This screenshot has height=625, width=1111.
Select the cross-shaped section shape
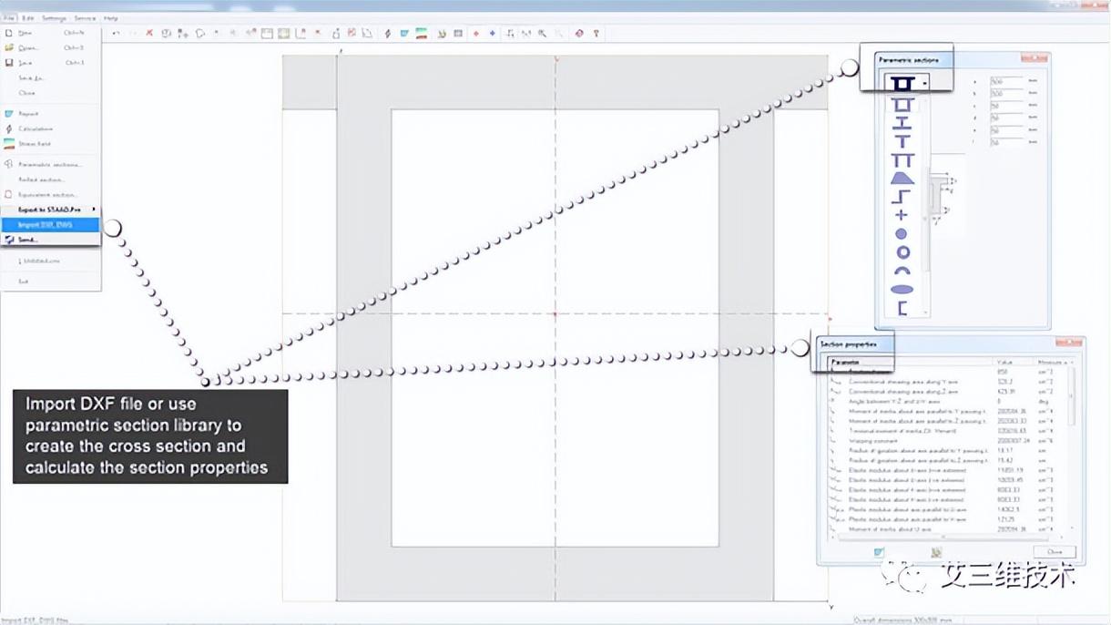(902, 215)
